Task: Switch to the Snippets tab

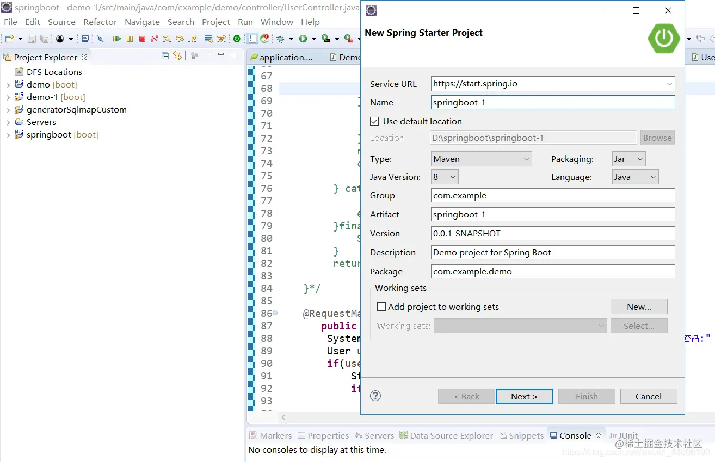Action: 521,435
